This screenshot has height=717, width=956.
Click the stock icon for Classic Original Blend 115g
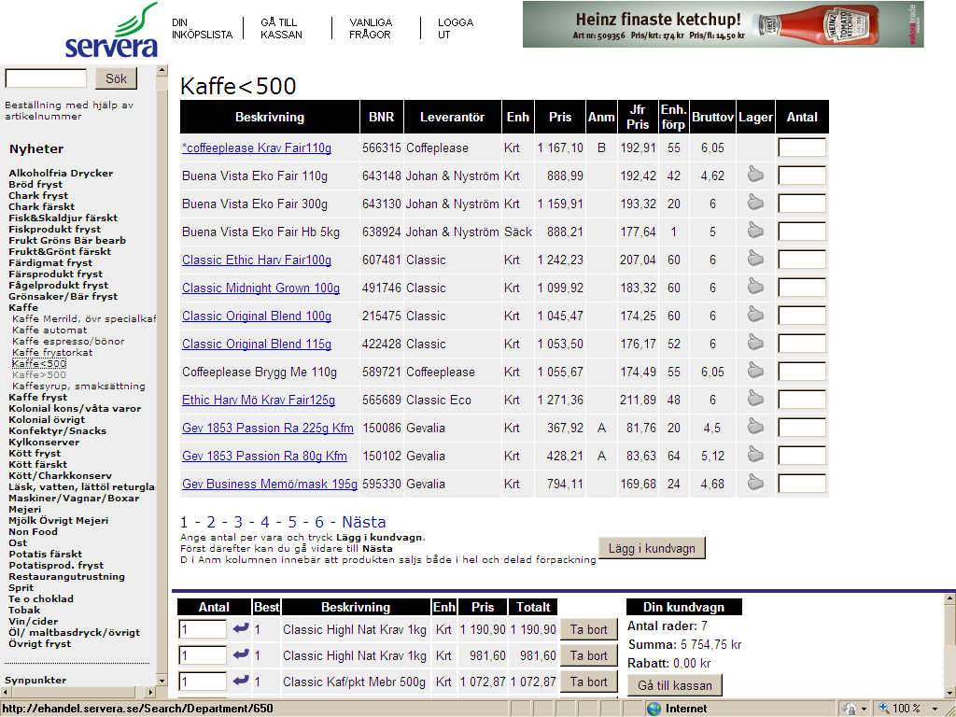pos(755,344)
